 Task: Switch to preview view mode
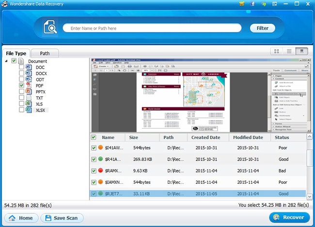pyautogui.click(x=302, y=51)
